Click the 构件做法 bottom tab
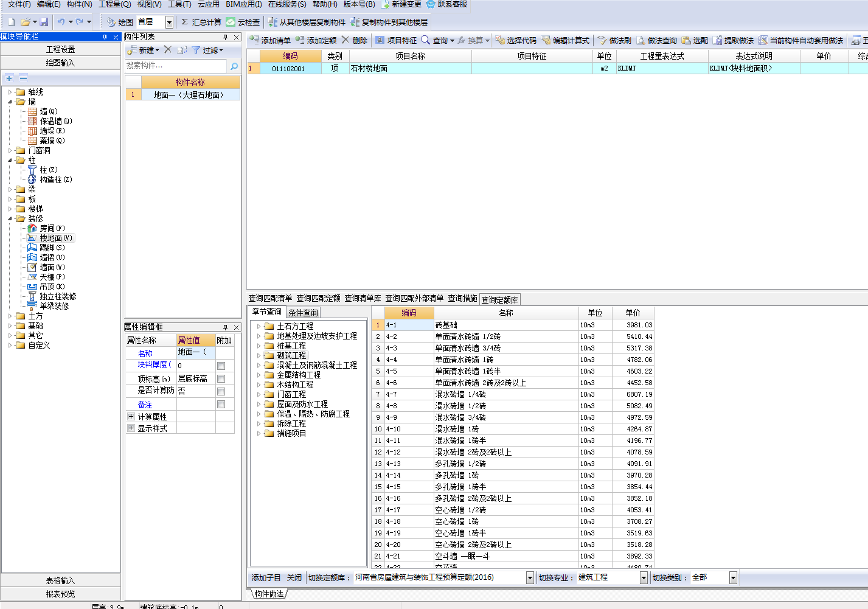The height and width of the screenshot is (609, 868). click(269, 594)
